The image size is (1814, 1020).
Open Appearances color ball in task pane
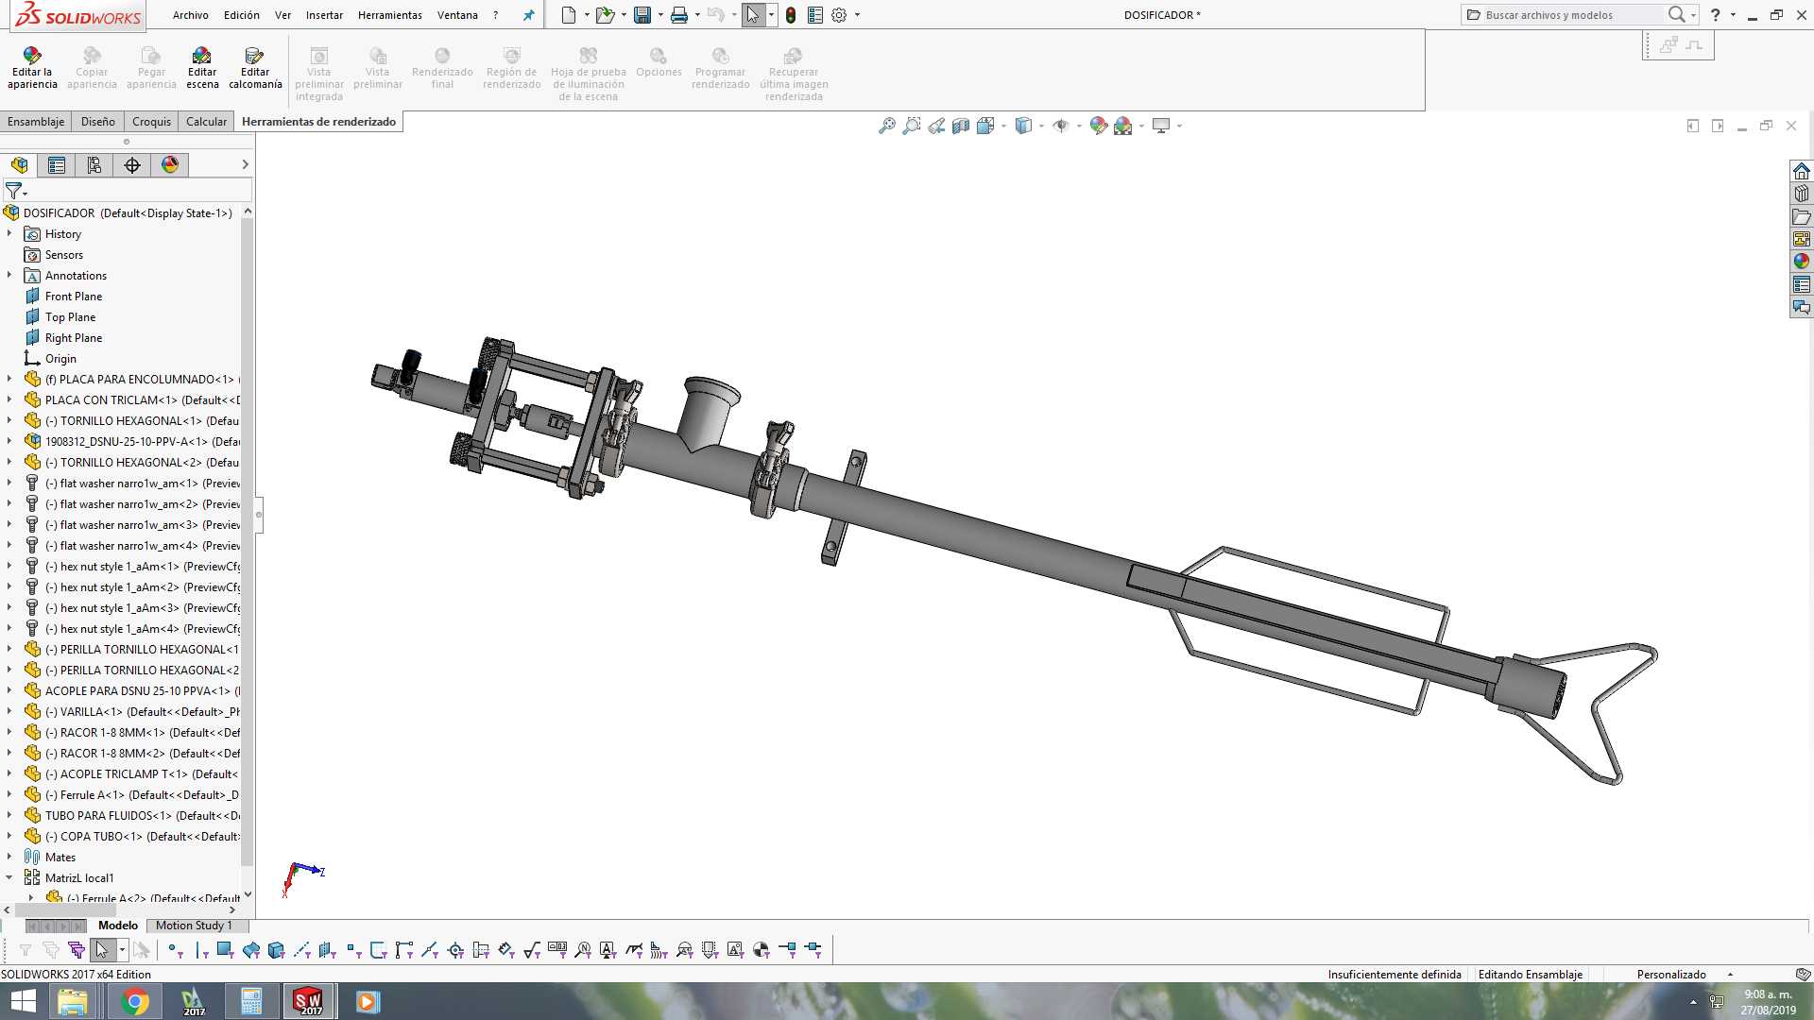(x=1802, y=262)
